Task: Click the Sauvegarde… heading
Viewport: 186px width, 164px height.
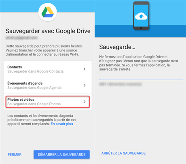Action: click(x=117, y=47)
